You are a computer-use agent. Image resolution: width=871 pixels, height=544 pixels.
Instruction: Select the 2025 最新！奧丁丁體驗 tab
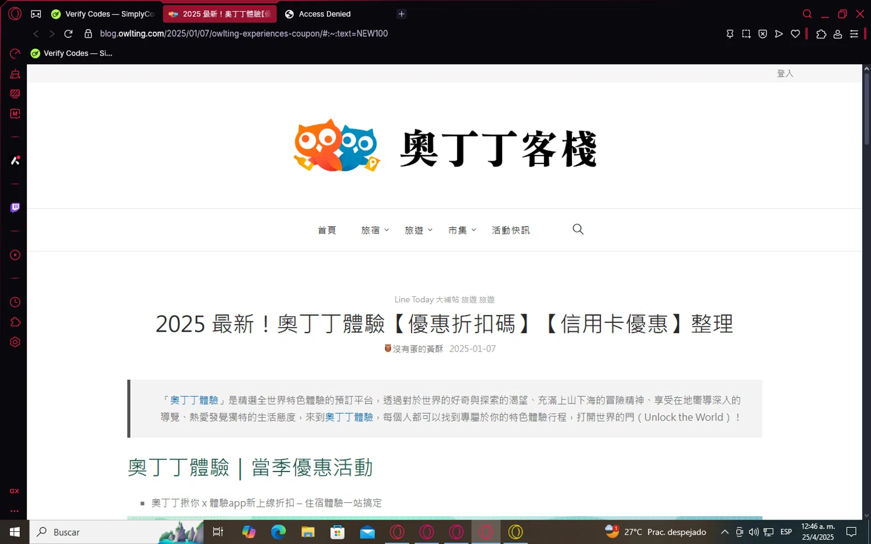pyautogui.click(x=219, y=14)
